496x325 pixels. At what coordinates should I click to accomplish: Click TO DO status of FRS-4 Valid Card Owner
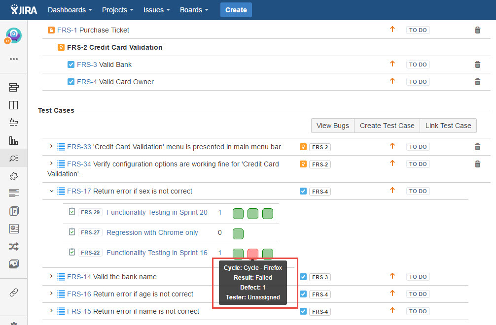(418, 82)
